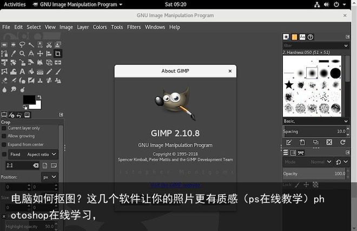
Task: Open the layer Mode Normal dropdown
Action: (x=308, y=162)
